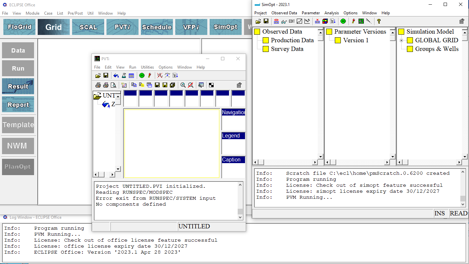
Task: Click the flask experiments icon in PVTi
Action: pyautogui.click(x=124, y=76)
